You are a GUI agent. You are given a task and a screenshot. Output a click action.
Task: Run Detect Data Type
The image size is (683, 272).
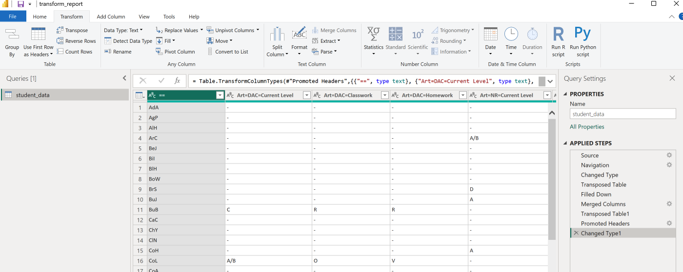pyautogui.click(x=128, y=41)
